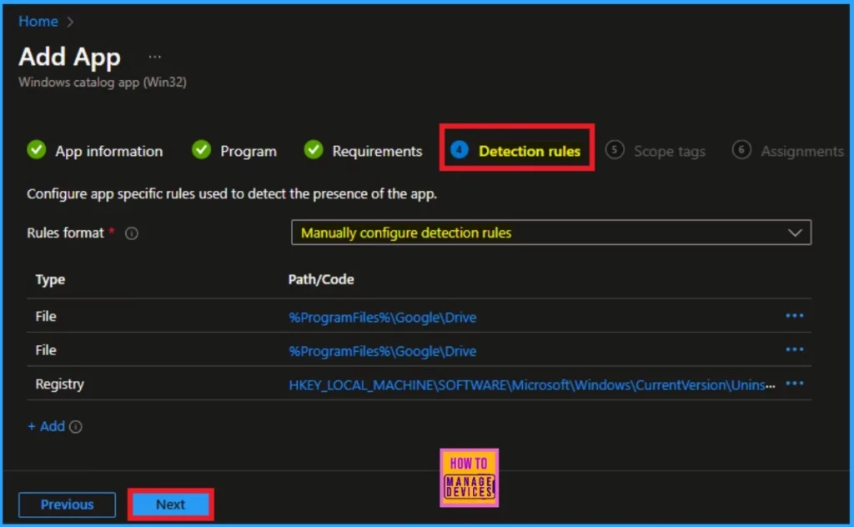Image resolution: width=854 pixels, height=527 pixels.
Task: Go to the Assignments step
Action: [x=801, y=152]
